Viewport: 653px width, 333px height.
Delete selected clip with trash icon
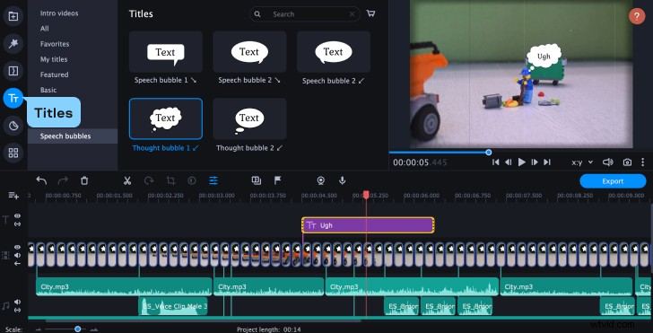(x=84, y=180)
